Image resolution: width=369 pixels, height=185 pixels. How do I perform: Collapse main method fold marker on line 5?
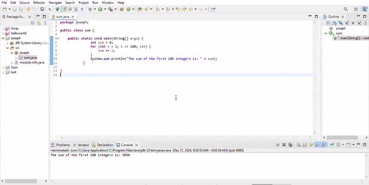point(58,38)
